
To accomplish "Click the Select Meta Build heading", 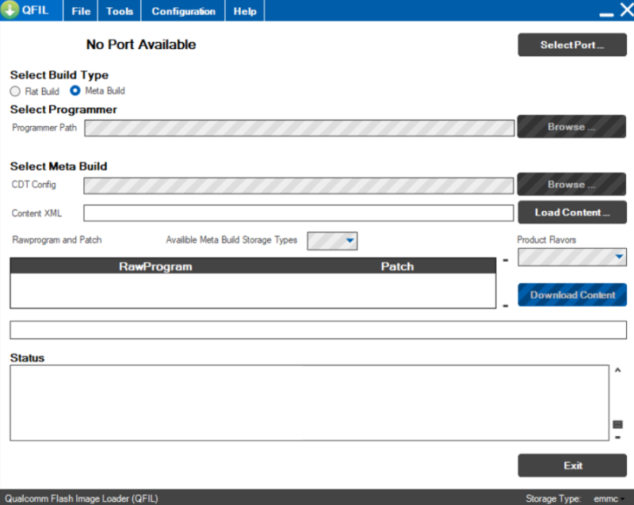I will (x=59, y=166).
